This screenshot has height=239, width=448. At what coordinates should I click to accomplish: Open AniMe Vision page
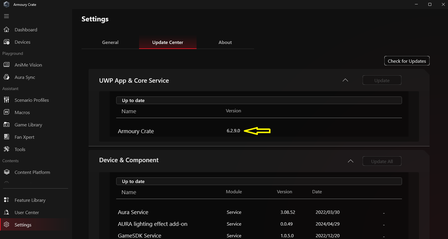(x=28, y=65)
